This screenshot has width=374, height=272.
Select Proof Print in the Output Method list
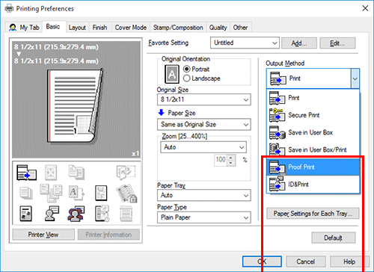click(x=313, y=167)
